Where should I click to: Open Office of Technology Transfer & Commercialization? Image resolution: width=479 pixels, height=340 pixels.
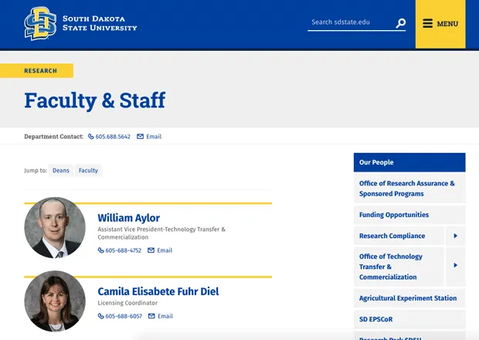coord(399,267)
